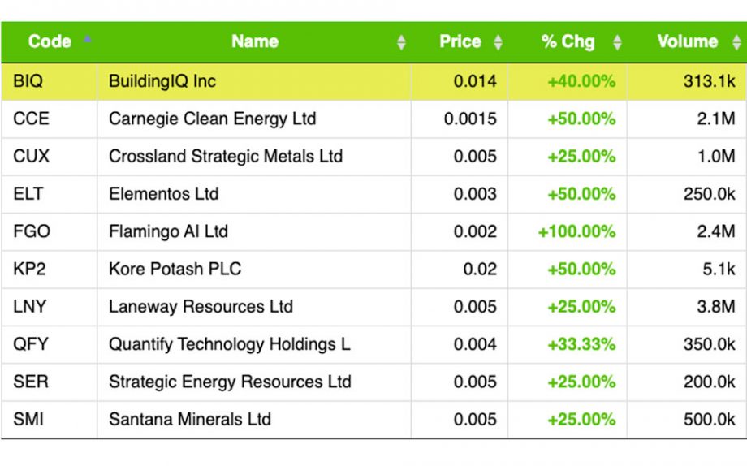Click Carnegie price 0.0015
Viewport: 747px width, 466px height.
click(470, 119)
